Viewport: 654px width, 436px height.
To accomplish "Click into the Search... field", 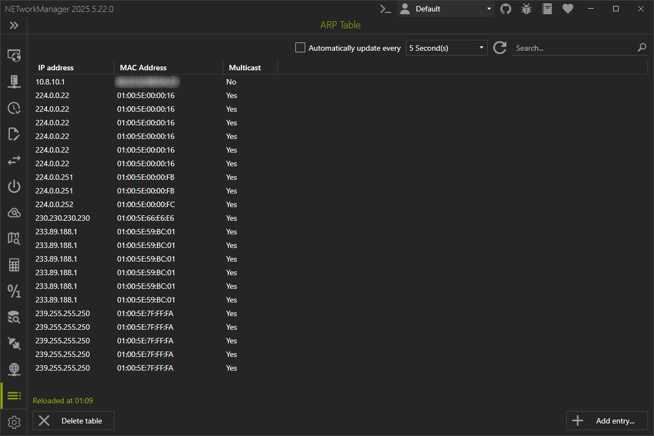I will [572, 48].
